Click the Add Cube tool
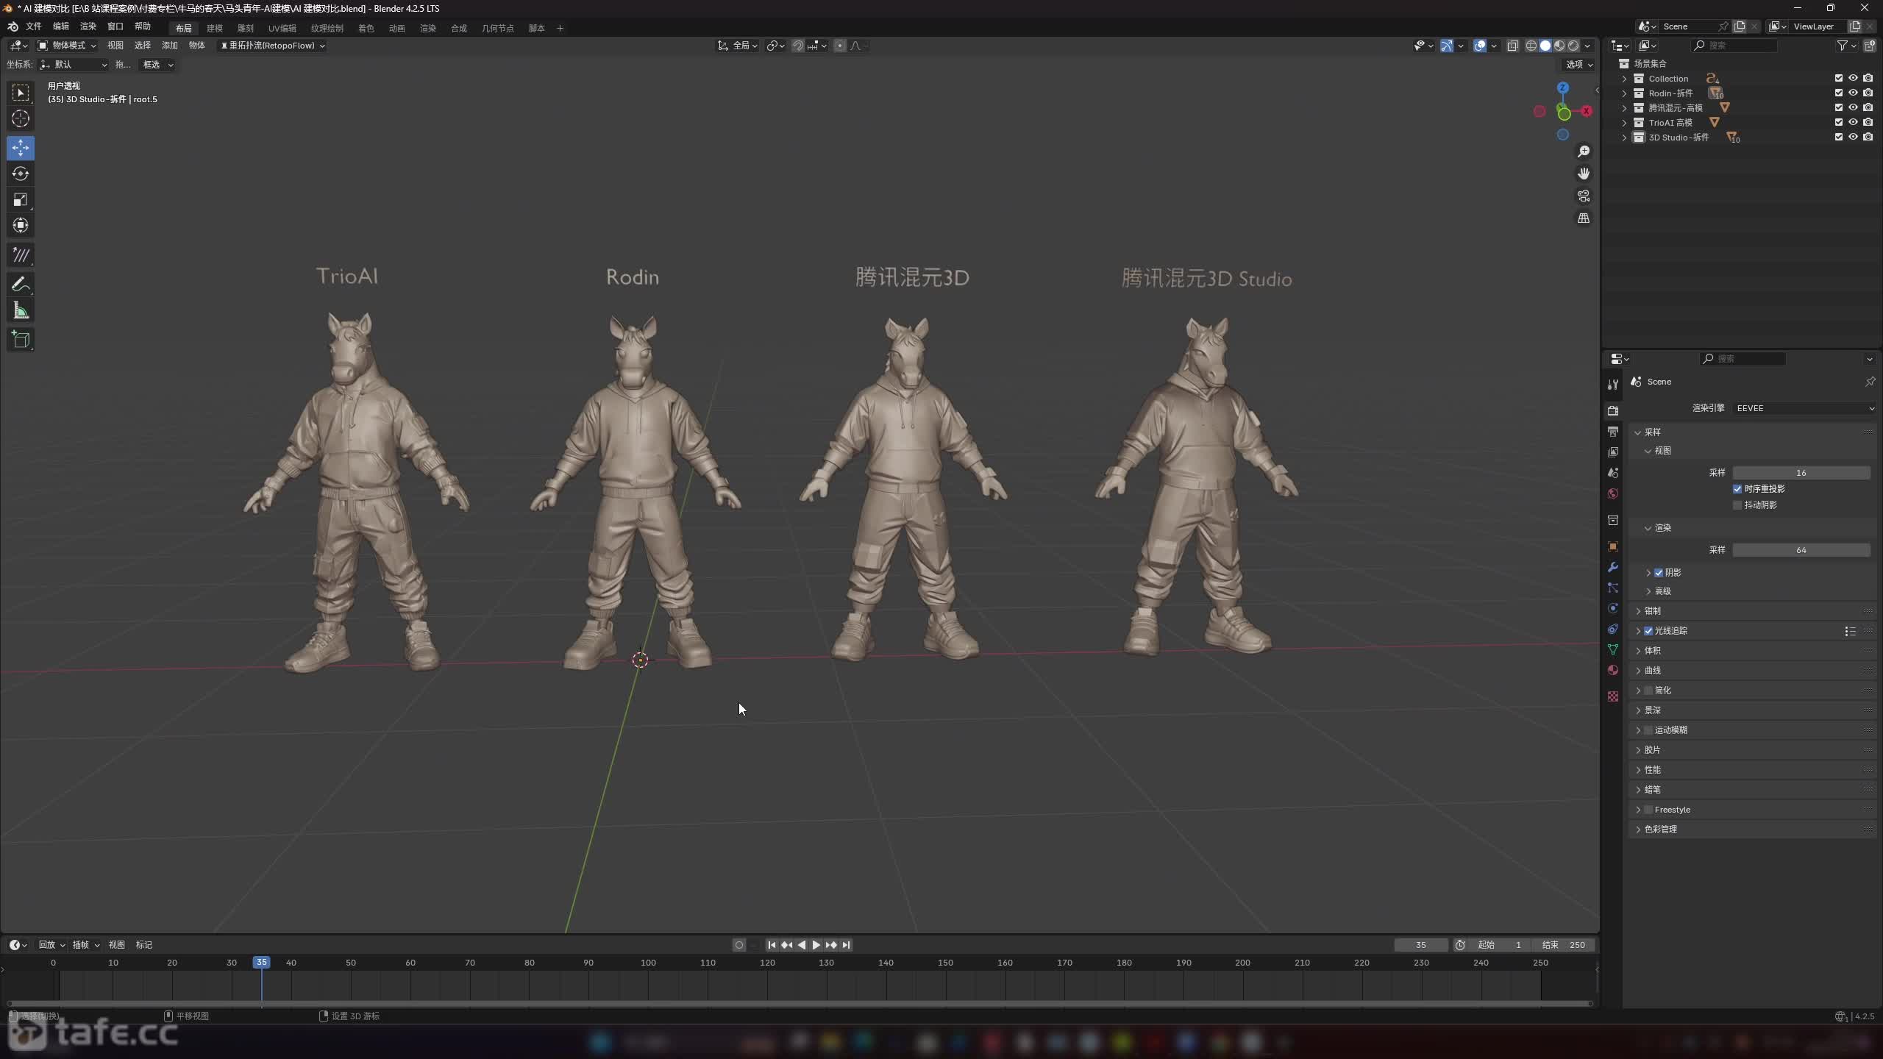This screenshot has height=1059, width=1883. pyautogui.click(x=21, y=339)
